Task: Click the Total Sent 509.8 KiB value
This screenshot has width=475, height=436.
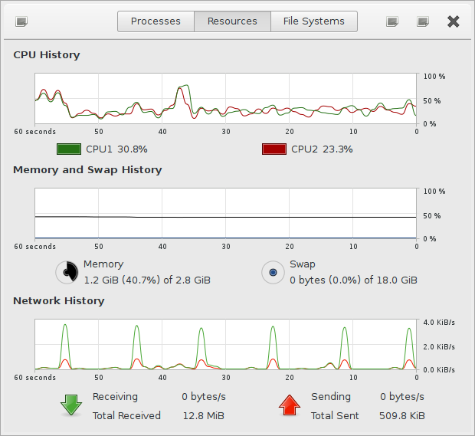Action: (x=402, y=416)
